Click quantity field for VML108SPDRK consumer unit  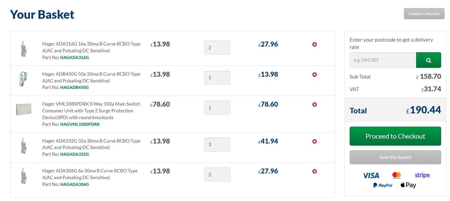(217, 108)
